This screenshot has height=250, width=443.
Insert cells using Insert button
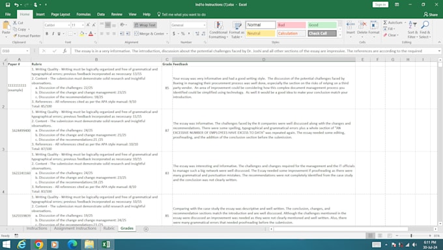pyautogui.click(x=350, y=30)
